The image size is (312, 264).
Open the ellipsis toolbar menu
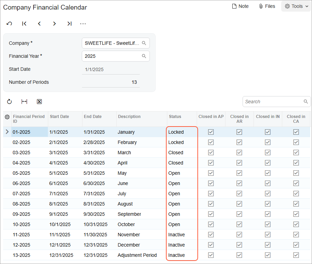83,24
